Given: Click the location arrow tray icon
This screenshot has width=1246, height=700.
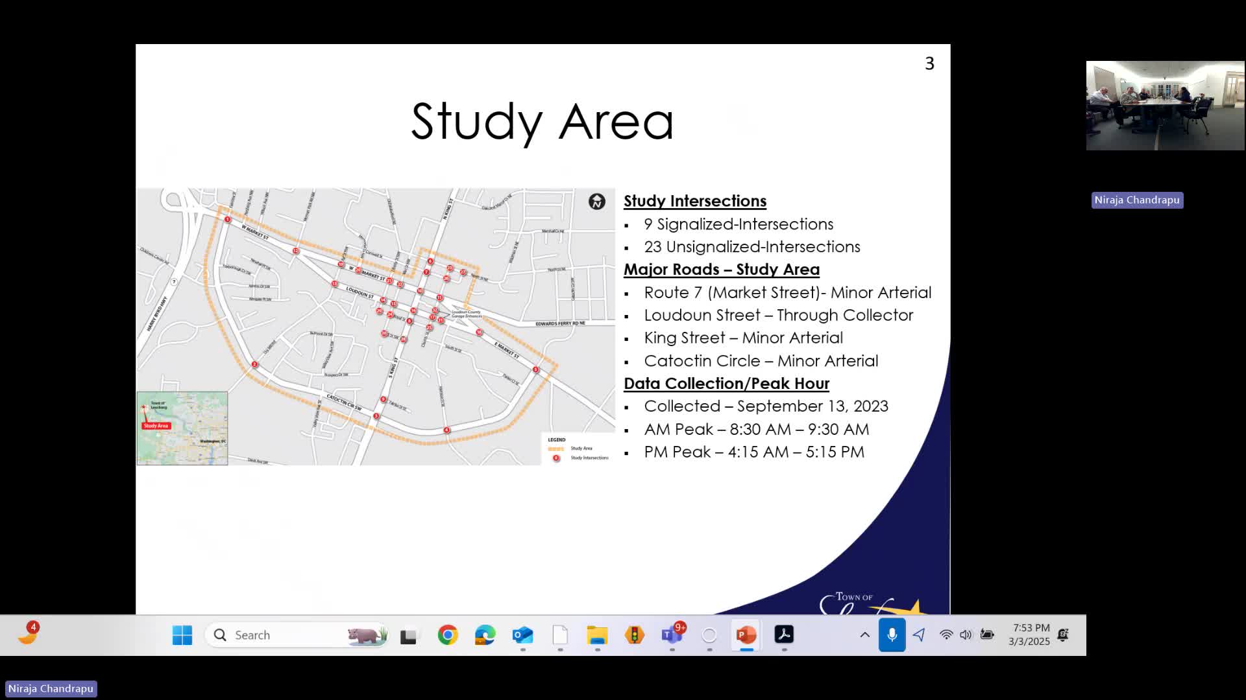Looking at the screenshot, I should (x=919, y=635).
